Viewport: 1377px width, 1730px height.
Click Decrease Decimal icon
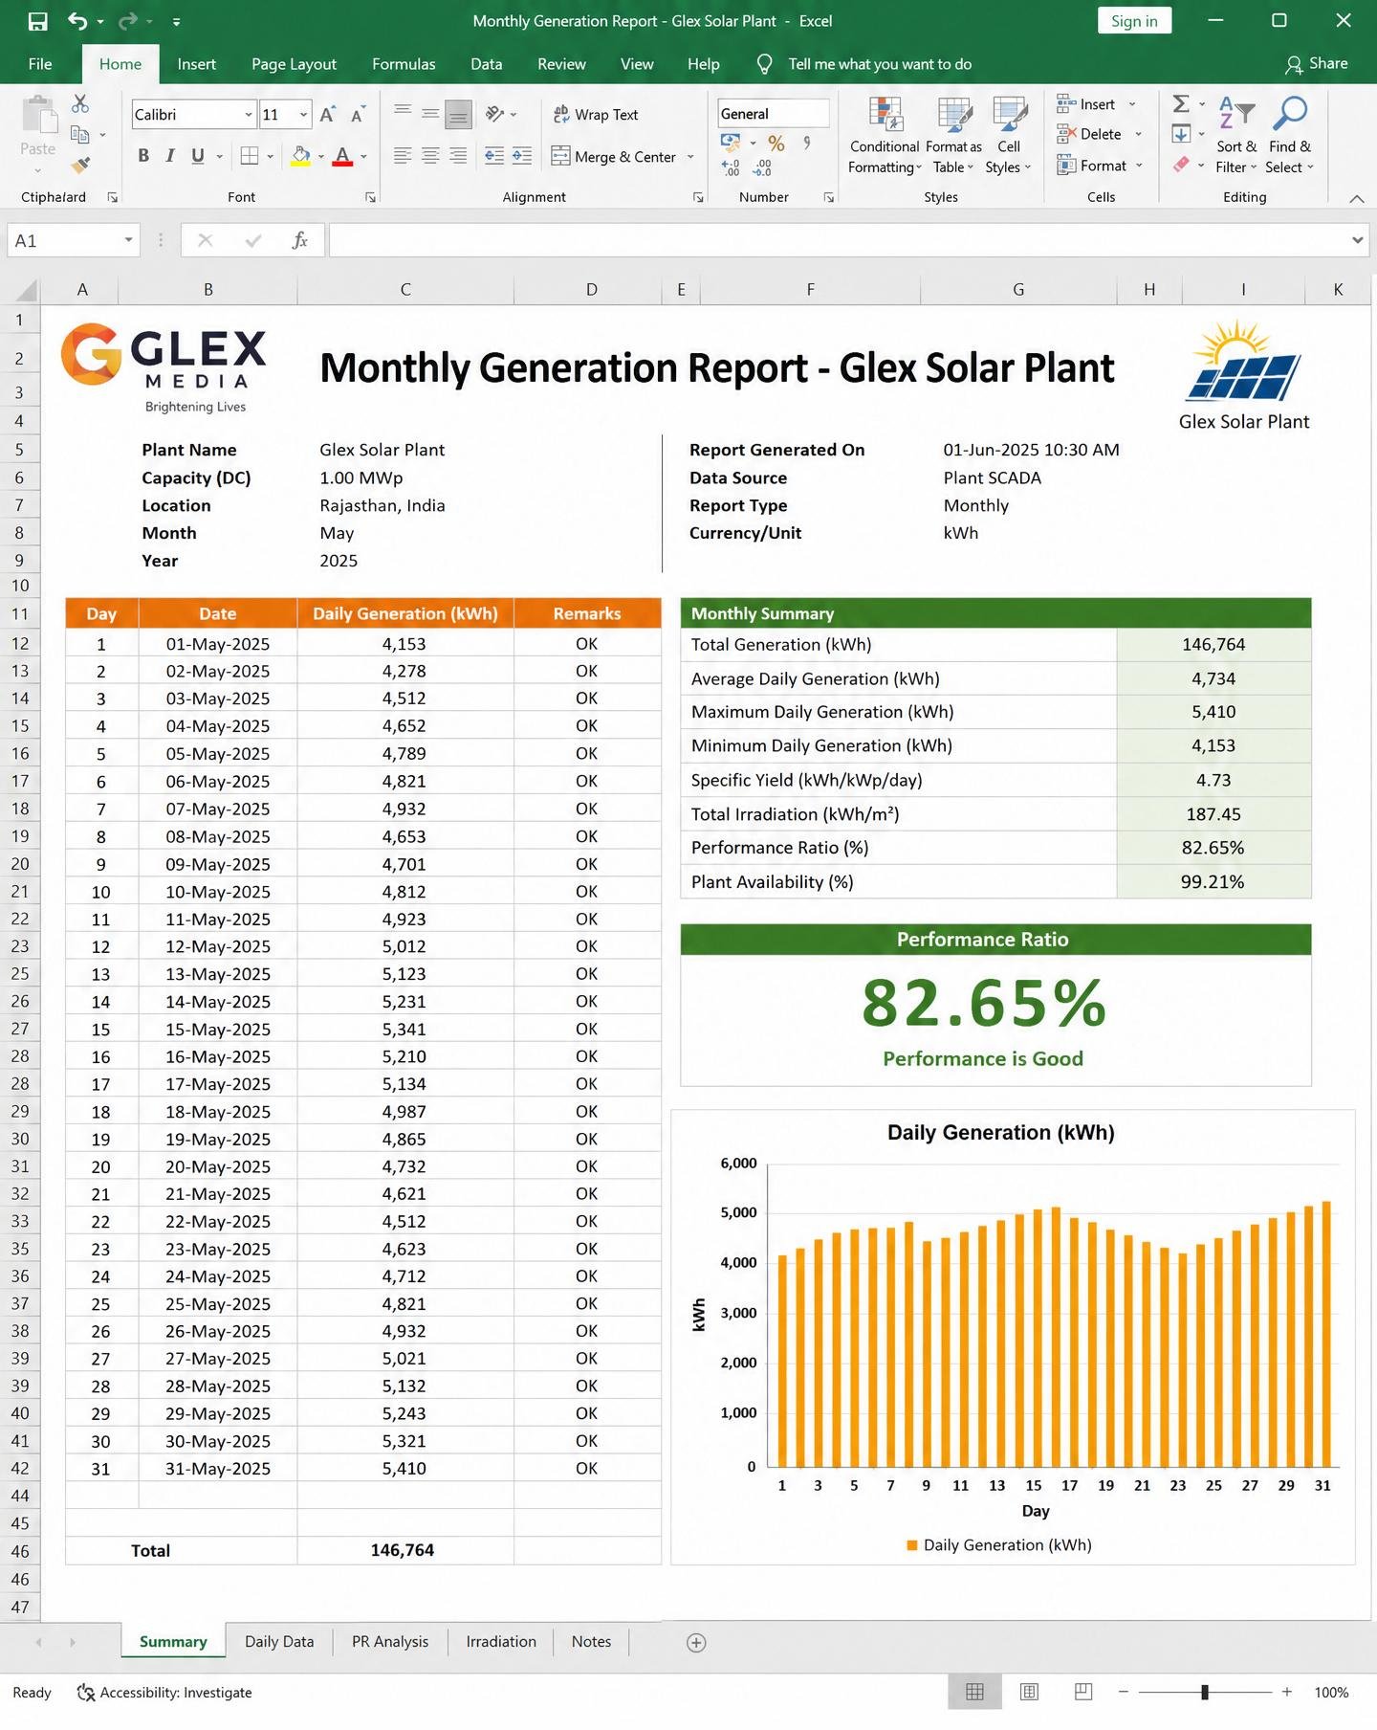[762, 168]
